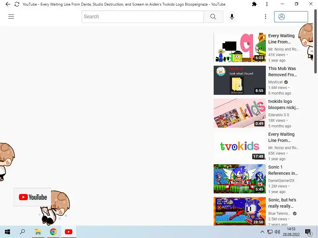Click the '65K views' text
Image resolution: width=318 pixels, height=238 pixels.
pyautogui.click(x=277, y=153)
